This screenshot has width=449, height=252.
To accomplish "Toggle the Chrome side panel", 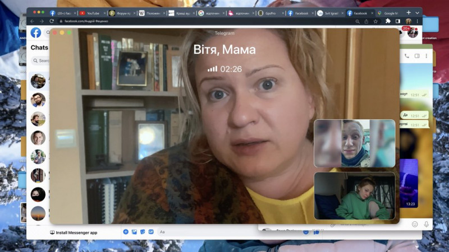I will (x=398, y=21).
